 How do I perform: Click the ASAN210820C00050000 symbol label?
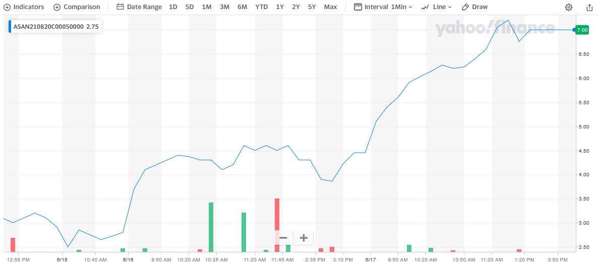(48, 27)
